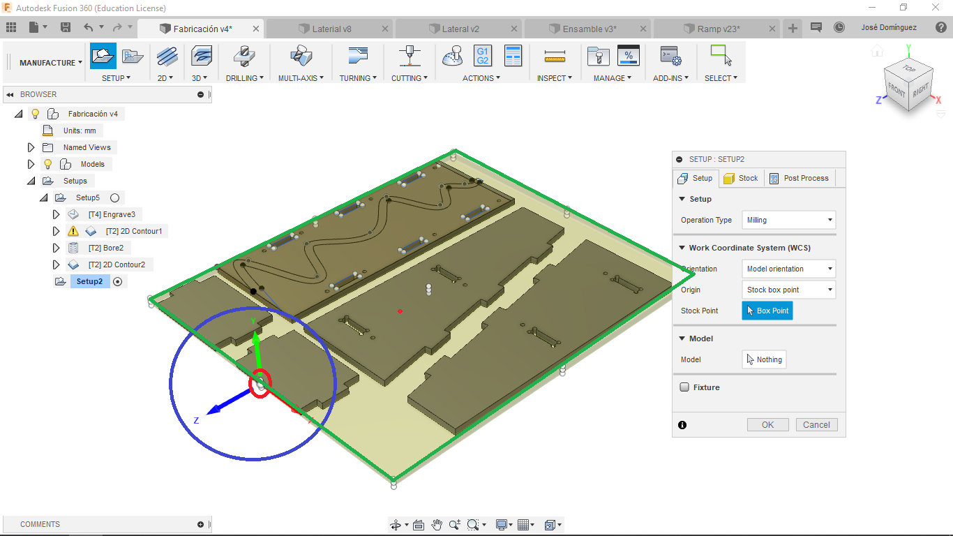
Task: Click the 2D milling strategies icon
Action: click(167, 56)
